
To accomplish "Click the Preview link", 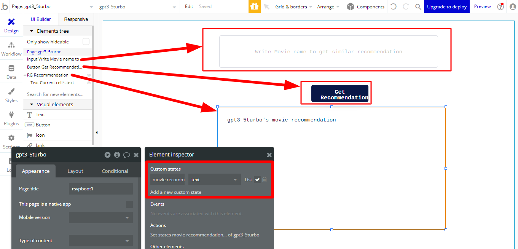I will (482, 6).
